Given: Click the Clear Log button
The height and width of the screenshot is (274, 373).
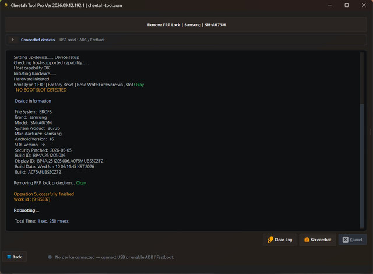Looking at the screenshot, I should point(280,240).
